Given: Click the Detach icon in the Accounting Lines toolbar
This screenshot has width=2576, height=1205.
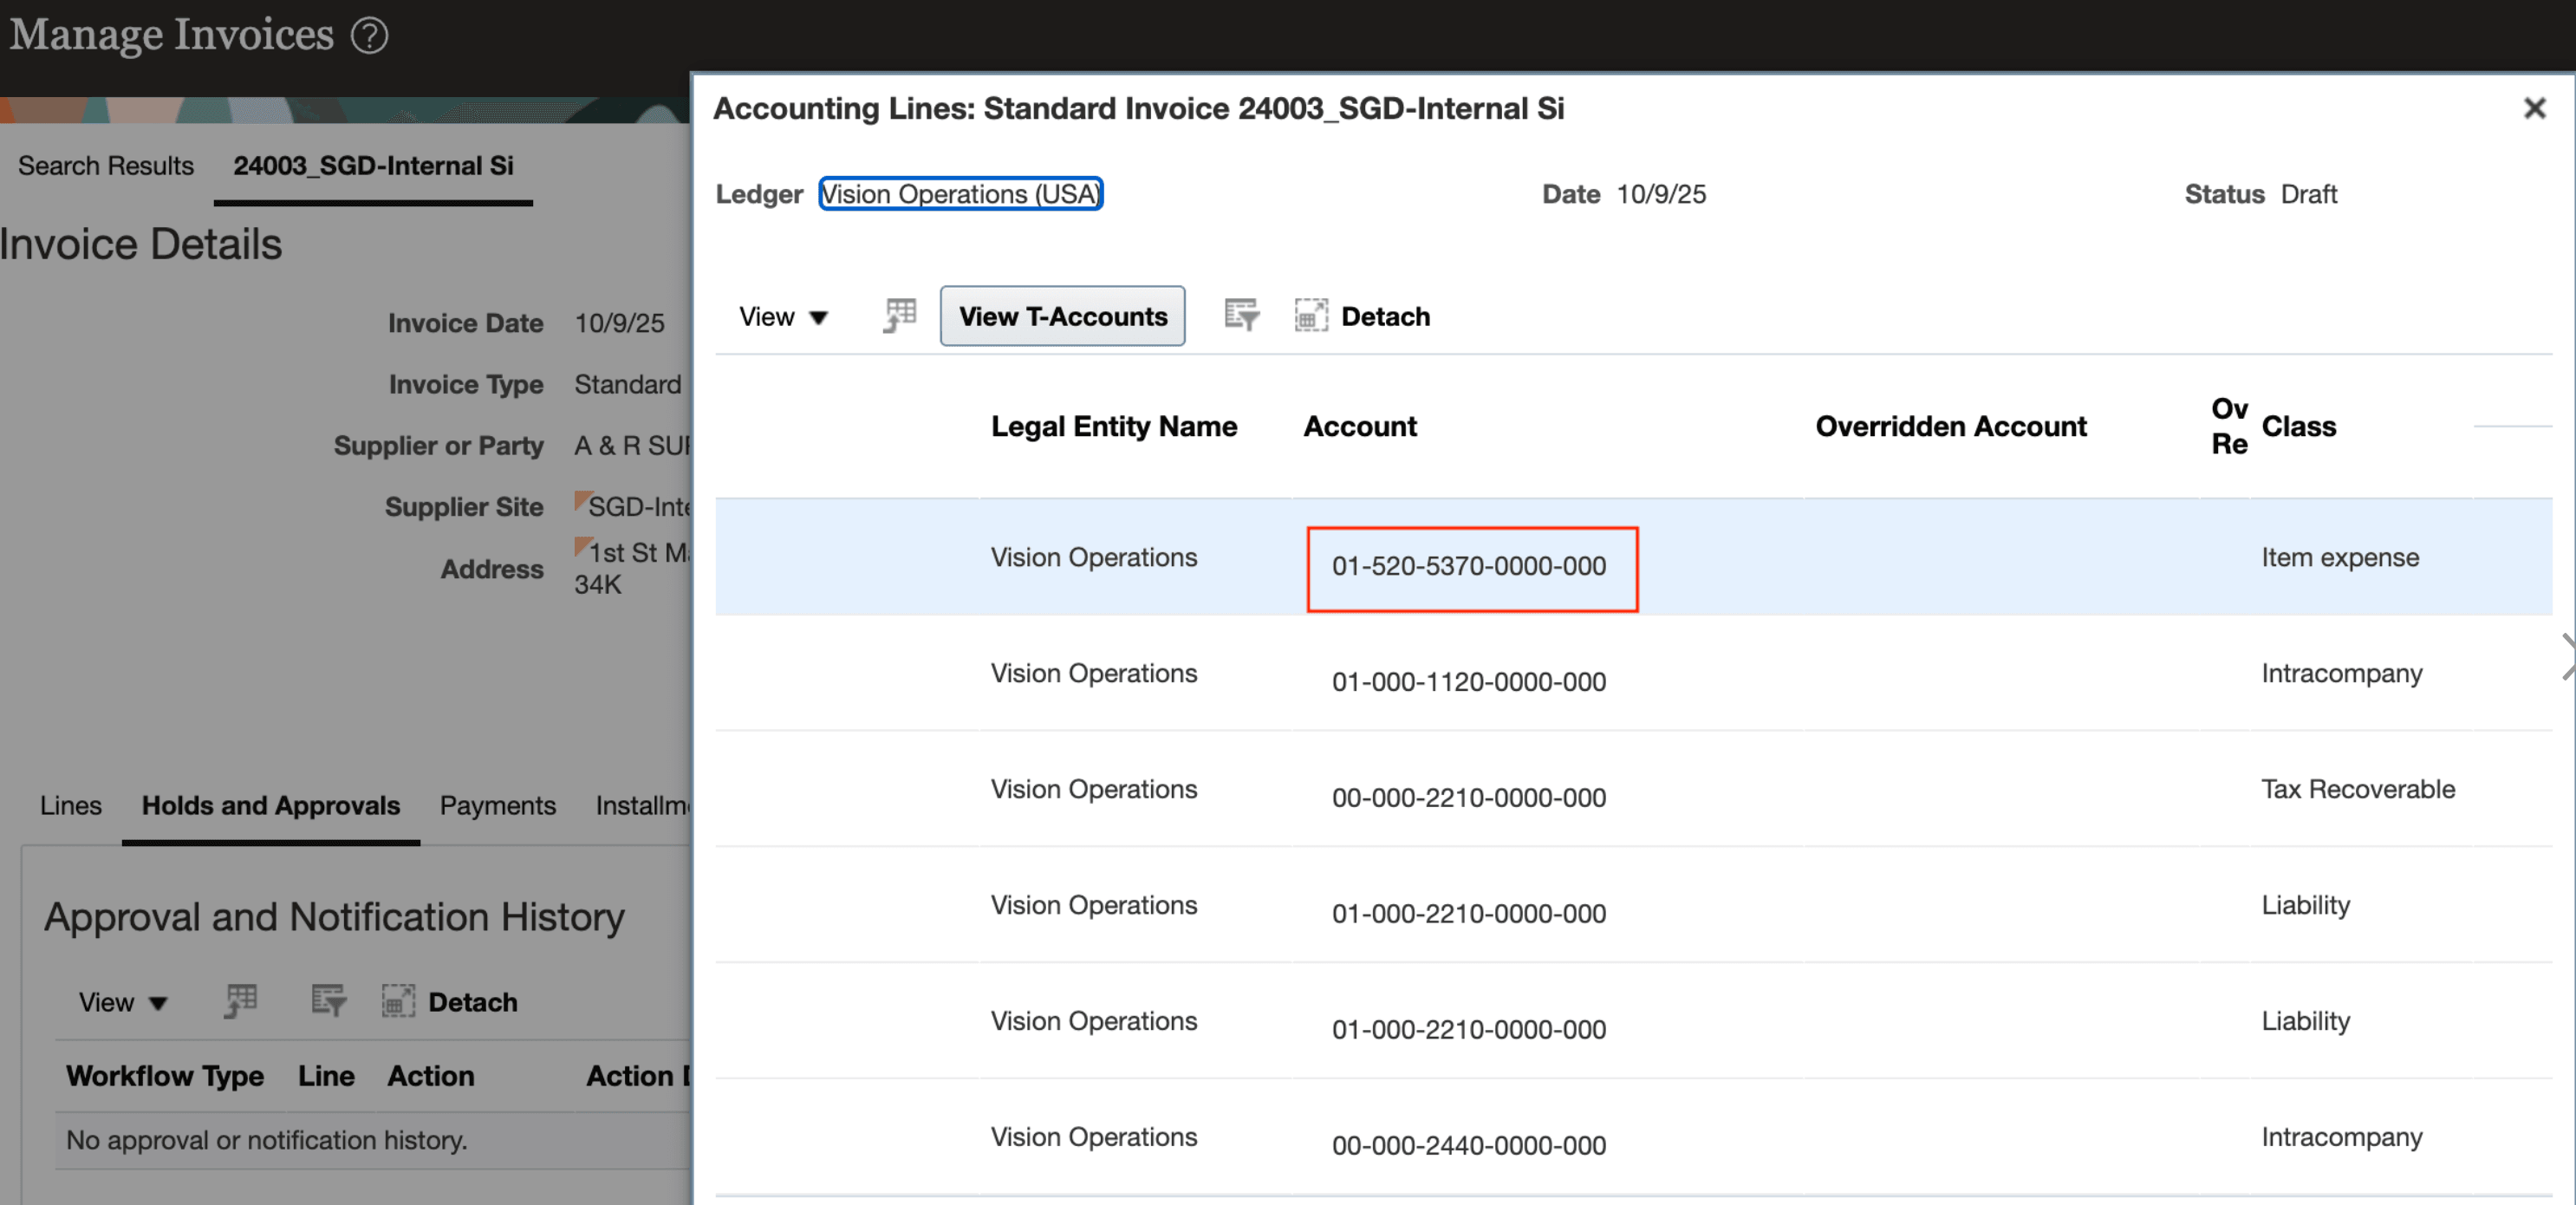Looking at the screenshot, I should 1311,315.
